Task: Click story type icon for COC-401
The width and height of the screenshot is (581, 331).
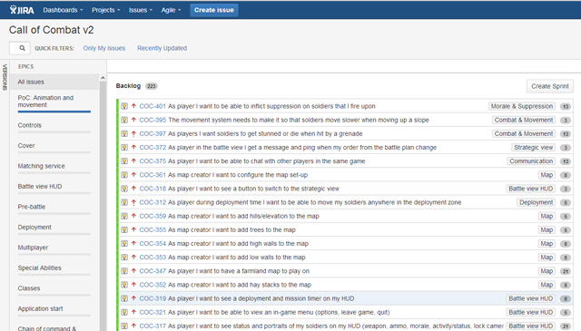Action: click(x=124, y=106)
